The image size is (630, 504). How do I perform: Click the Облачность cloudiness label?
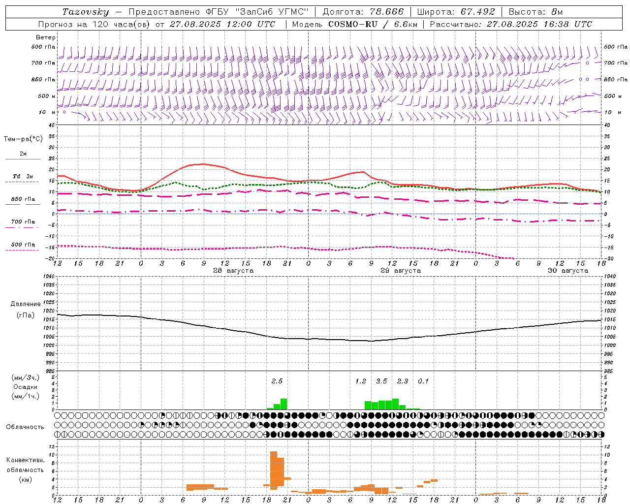click(25, 427)
